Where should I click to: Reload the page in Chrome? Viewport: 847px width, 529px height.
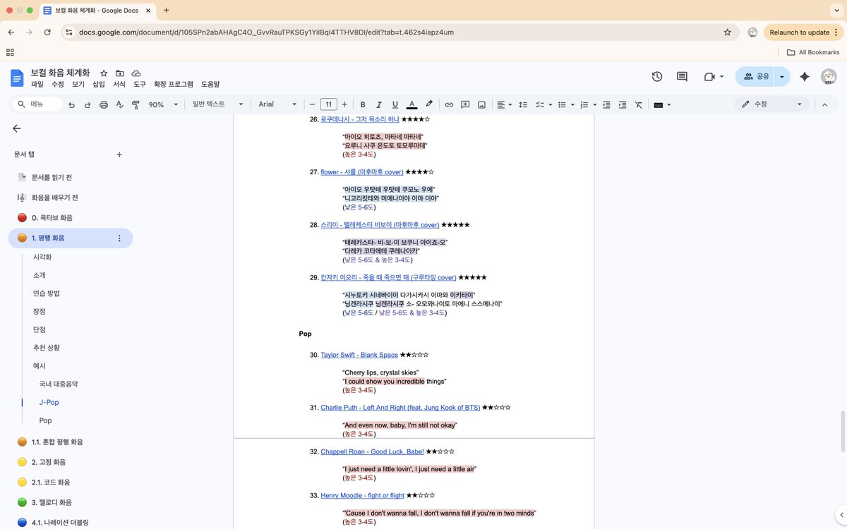(x=47, y=32)
